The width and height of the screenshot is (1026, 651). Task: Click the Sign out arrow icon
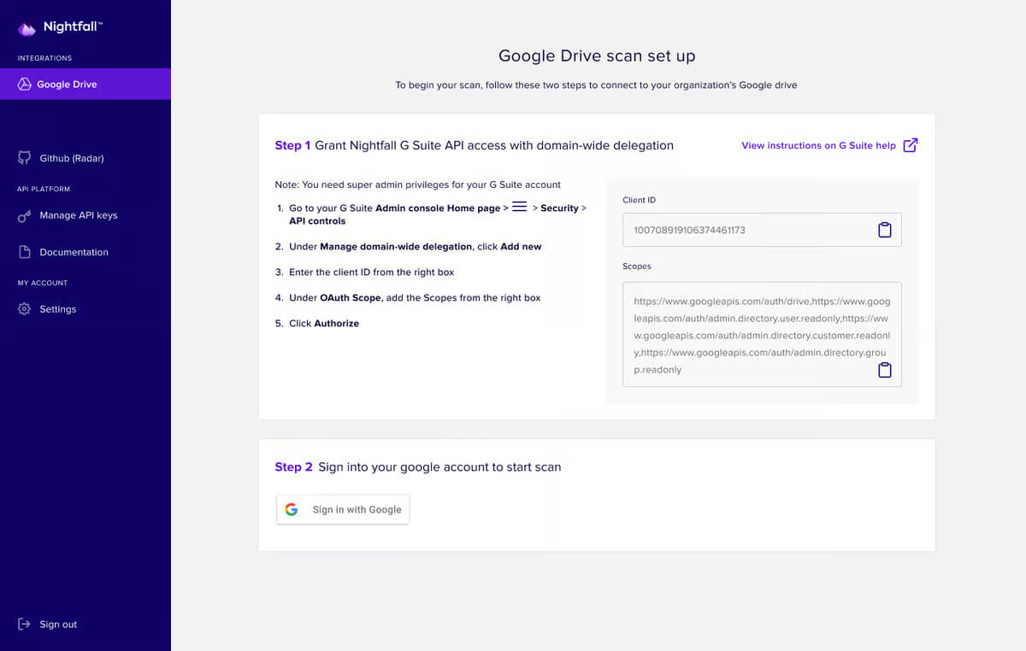pyautogui.click(x=25, y=625)
